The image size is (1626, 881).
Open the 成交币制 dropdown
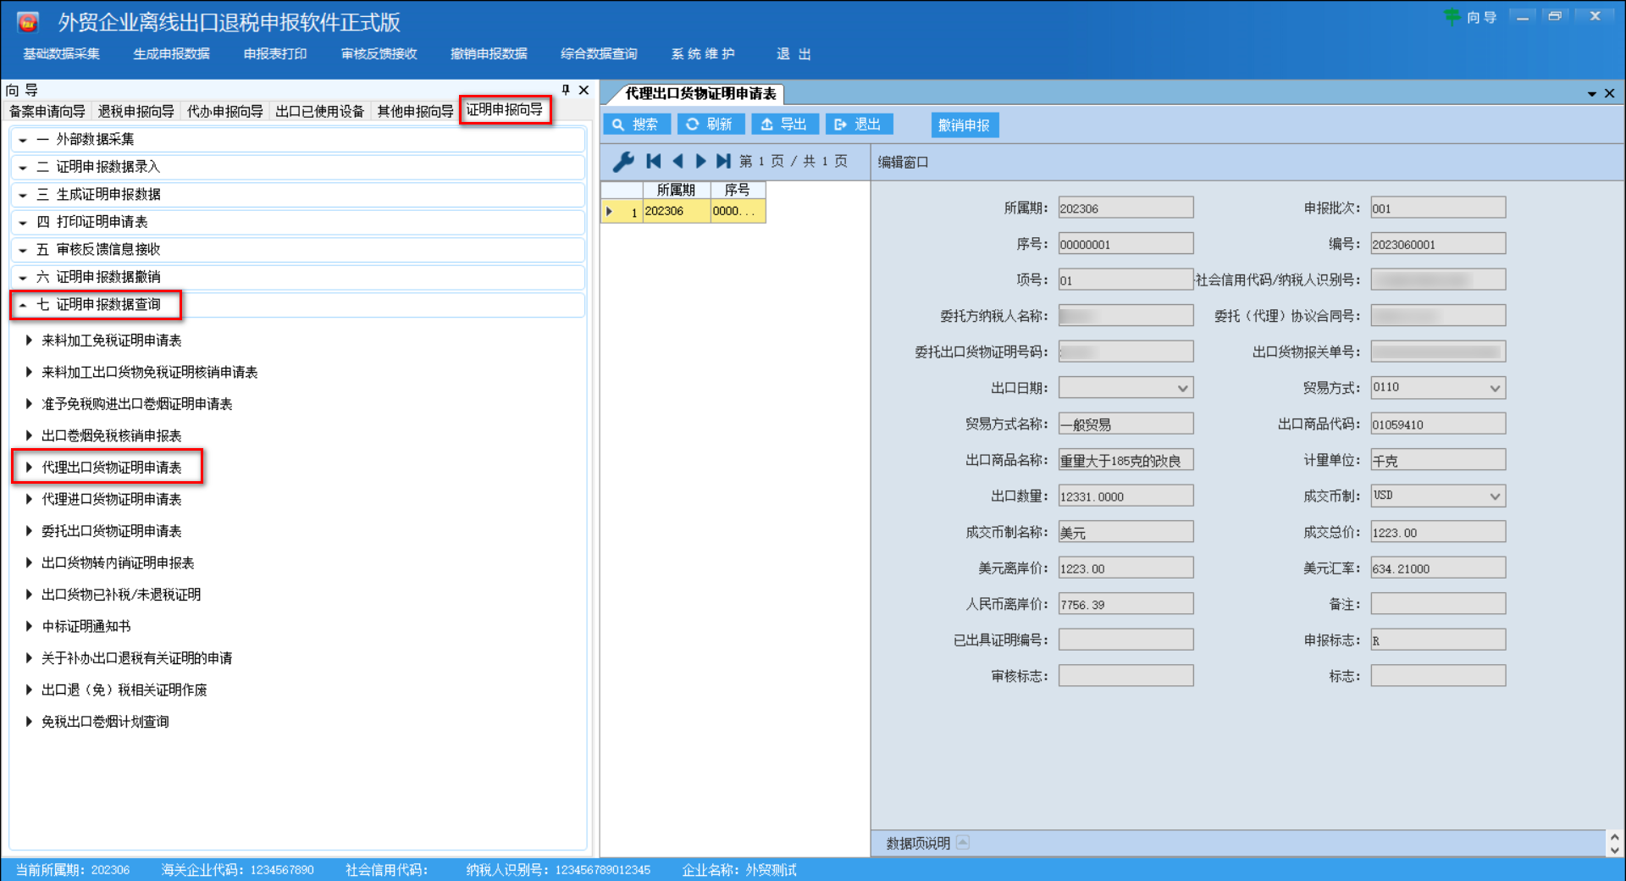pos(1495,496)
